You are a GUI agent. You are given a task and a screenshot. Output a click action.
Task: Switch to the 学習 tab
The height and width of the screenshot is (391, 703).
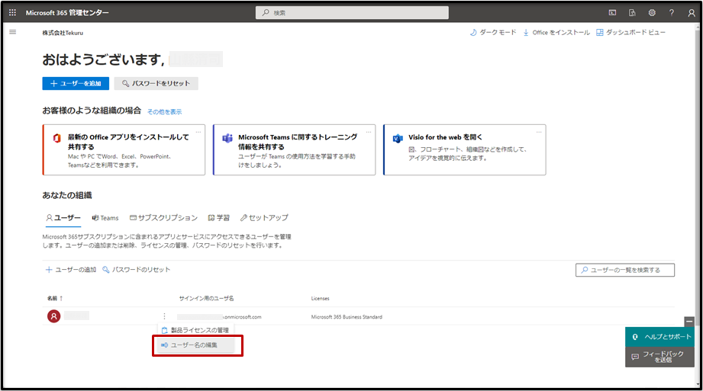tap(219, 218)
